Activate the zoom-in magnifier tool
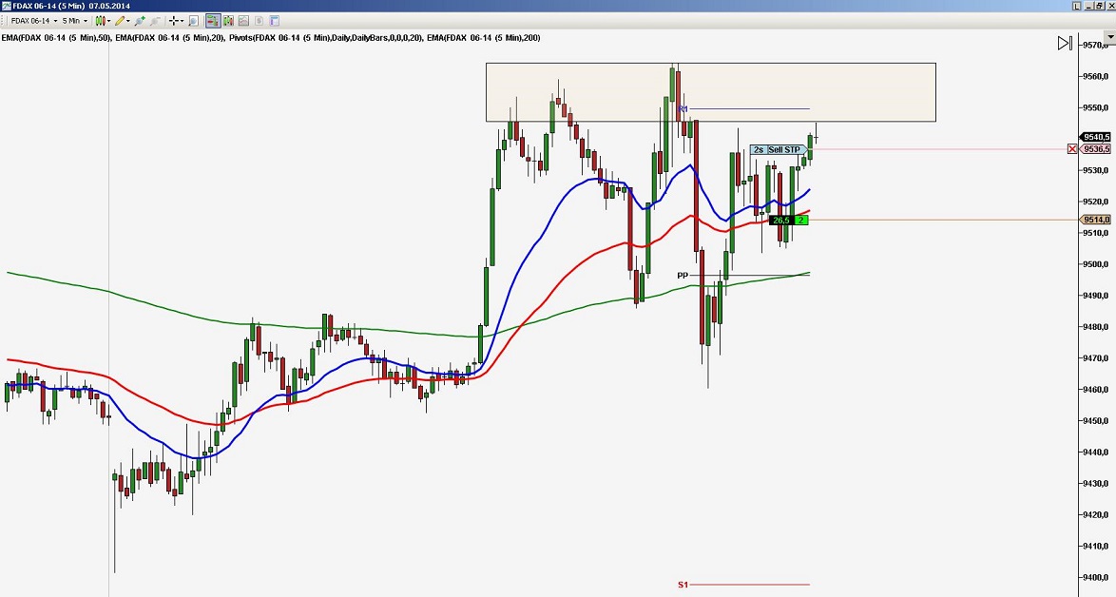The width and height of the screenshot is (1116, 597). coord(140,20)
